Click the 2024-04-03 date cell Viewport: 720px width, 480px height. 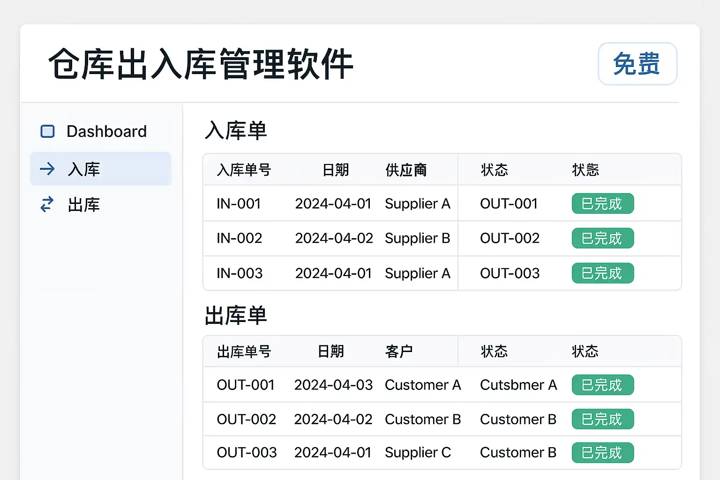pos(333,385)
